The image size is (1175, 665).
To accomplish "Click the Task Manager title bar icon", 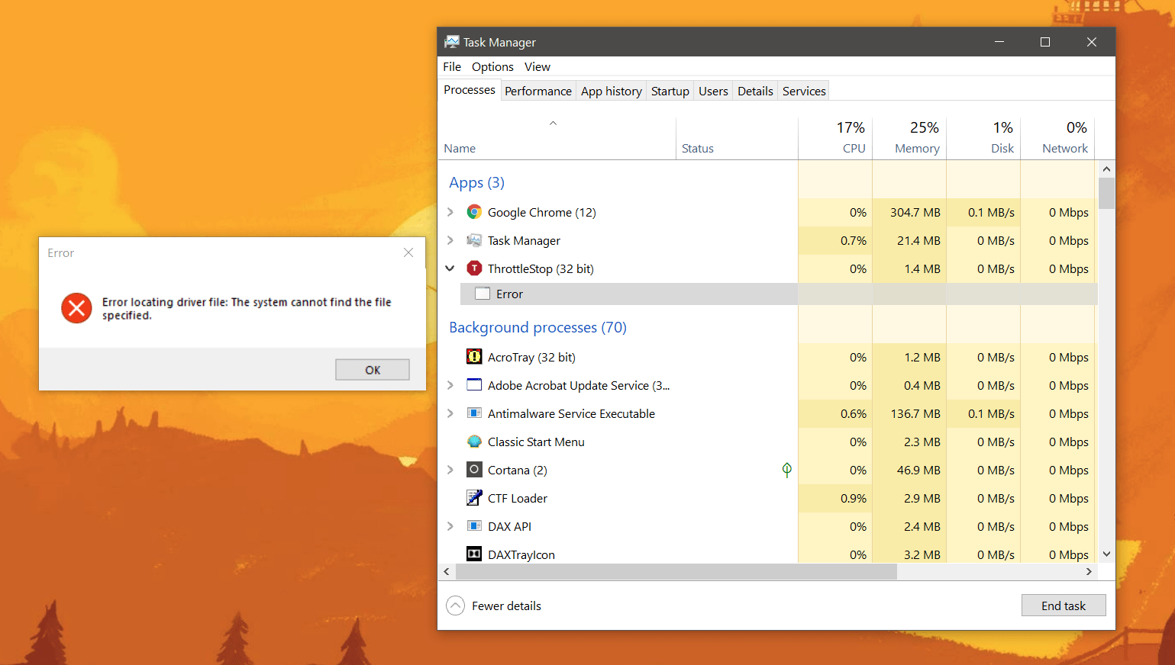I will click(x=452, y=42).
